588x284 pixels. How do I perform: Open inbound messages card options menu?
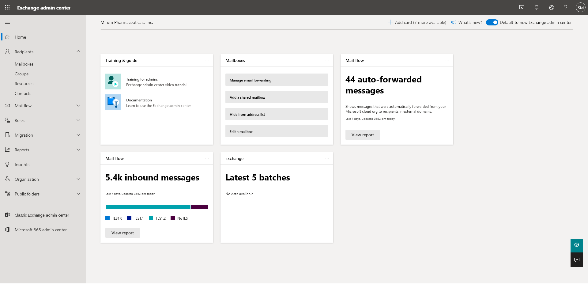tap(207, 158)
